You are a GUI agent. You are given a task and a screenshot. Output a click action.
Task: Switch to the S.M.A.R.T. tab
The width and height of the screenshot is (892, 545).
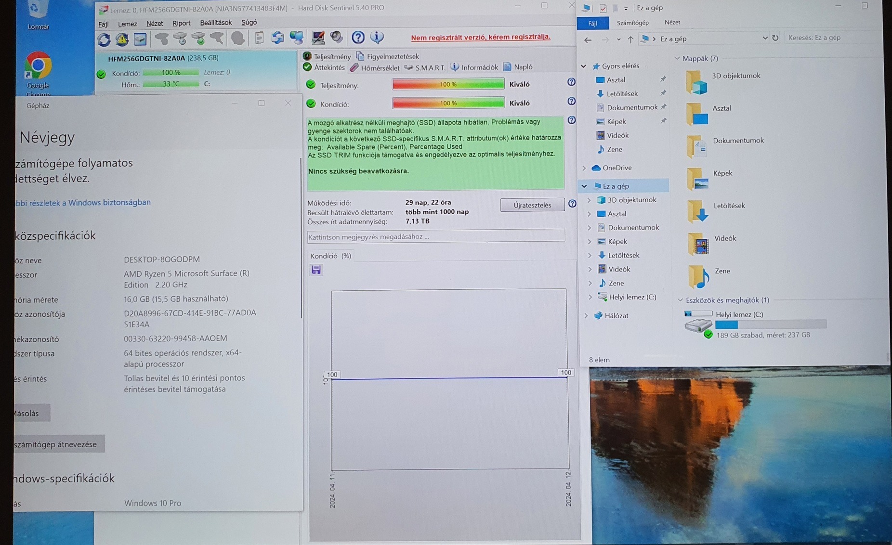pyautogui.click(x=425, y=67)
